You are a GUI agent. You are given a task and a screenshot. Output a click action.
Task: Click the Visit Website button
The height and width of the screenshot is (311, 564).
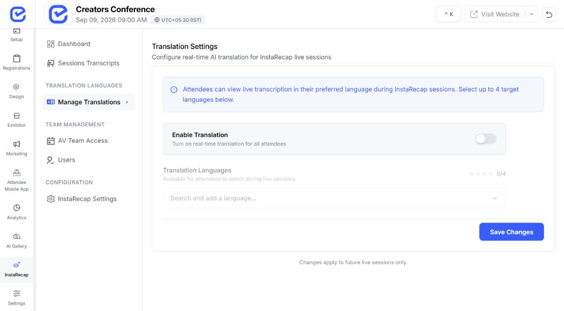coord(495,14)
